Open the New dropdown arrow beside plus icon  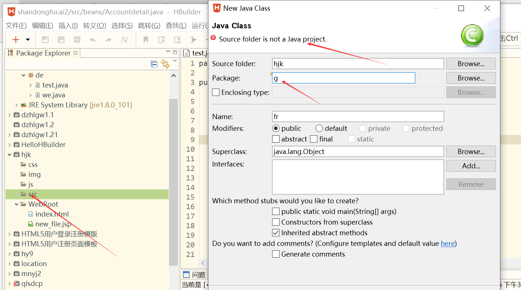tap(28, 40)
